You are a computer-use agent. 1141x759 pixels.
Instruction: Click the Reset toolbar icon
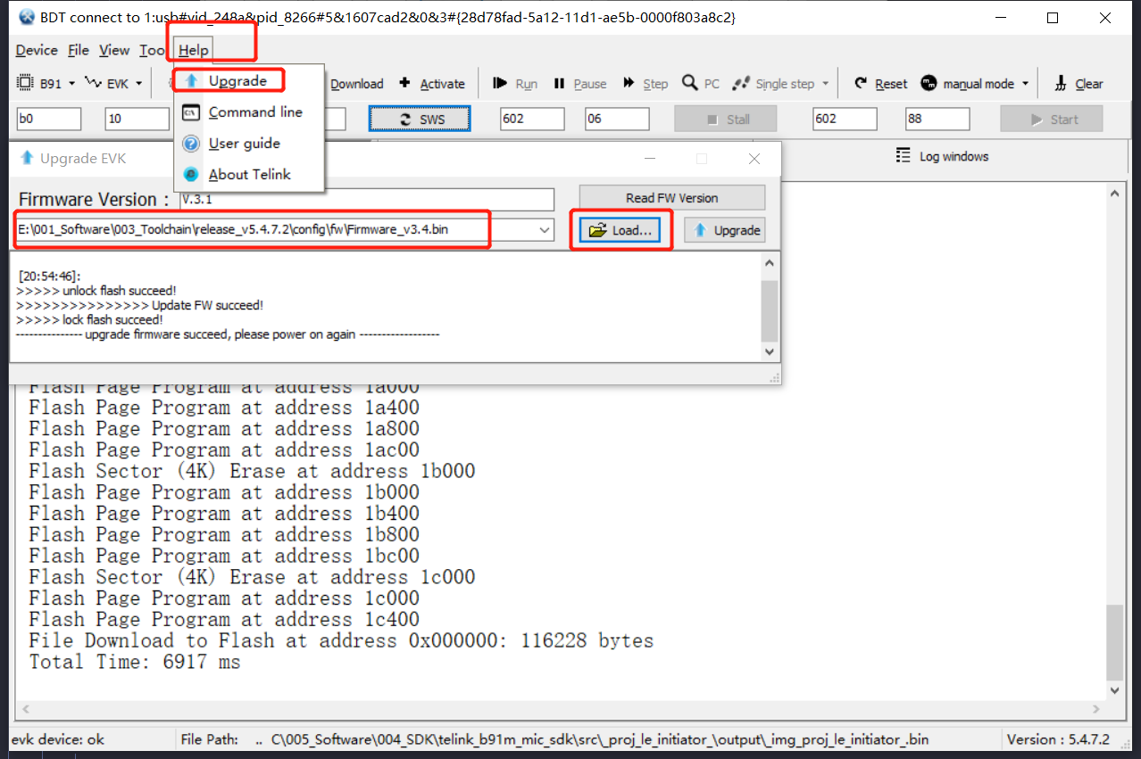(861, 84)
